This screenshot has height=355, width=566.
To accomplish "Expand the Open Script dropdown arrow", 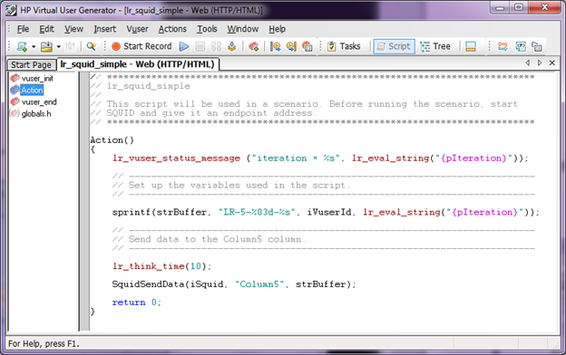I will coord(58,46).
